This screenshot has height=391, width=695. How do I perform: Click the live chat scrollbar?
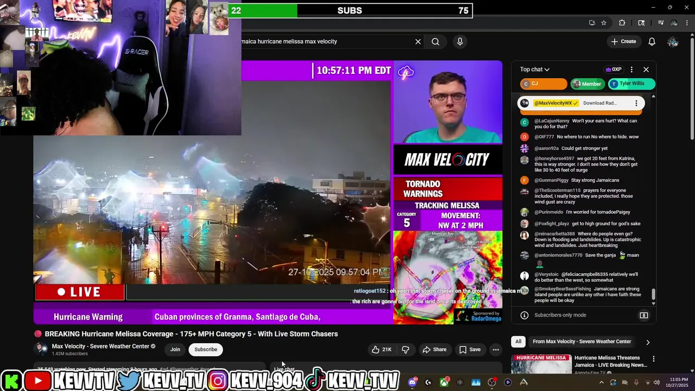[x=653, y=294]
